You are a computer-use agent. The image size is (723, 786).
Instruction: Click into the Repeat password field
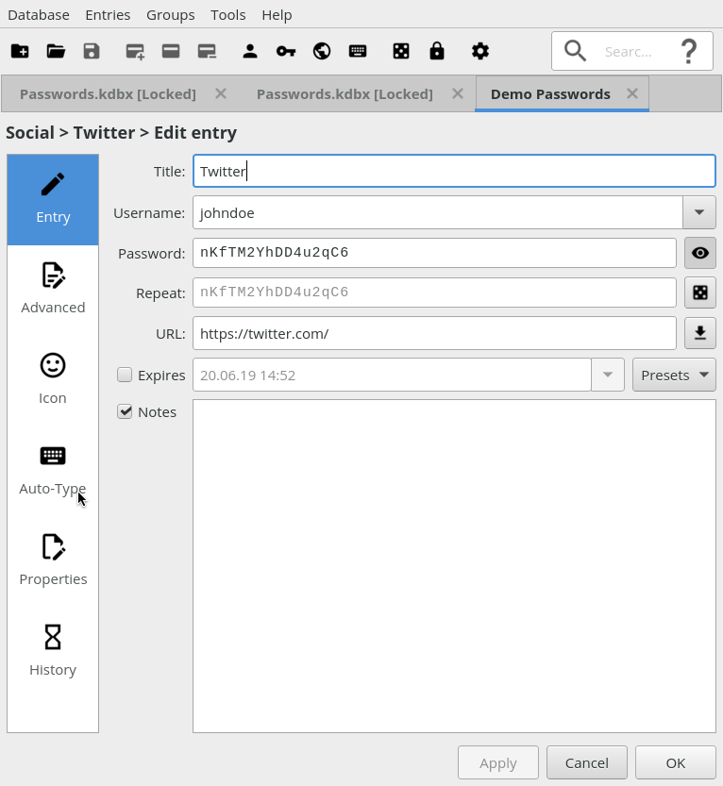[x=435, y=293]
